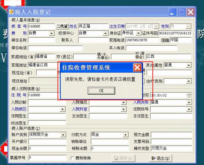This screenshot has height=165, width=204.
Task: Click the 病案号 input field
Action: click(x=41, y=26)
